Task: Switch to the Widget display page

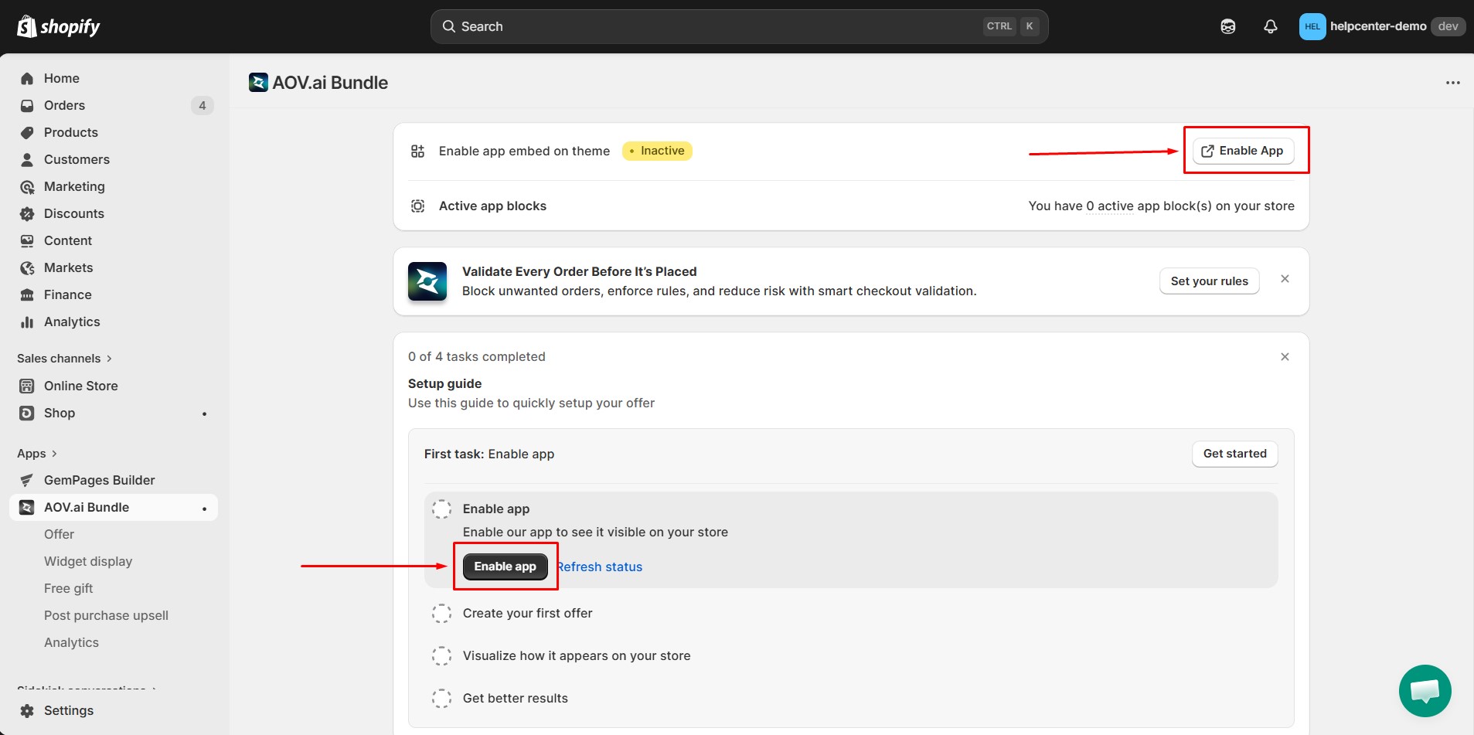Action: (x=88, y=561)
